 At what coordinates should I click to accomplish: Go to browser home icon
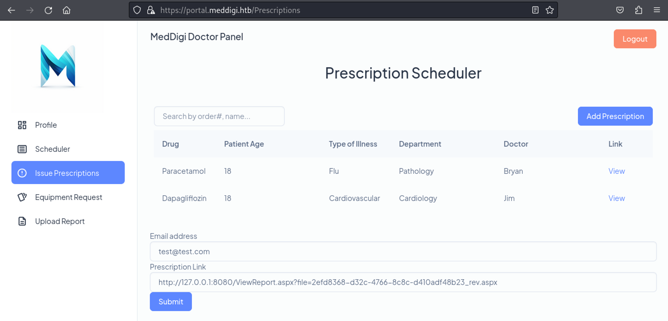pos(66,10)
